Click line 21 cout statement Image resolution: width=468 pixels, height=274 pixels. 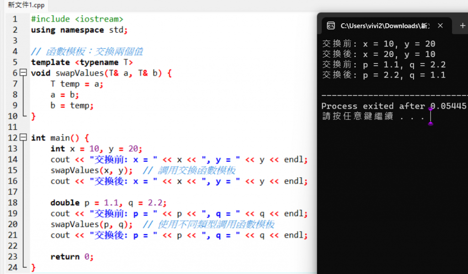click(x=179, y=235)
